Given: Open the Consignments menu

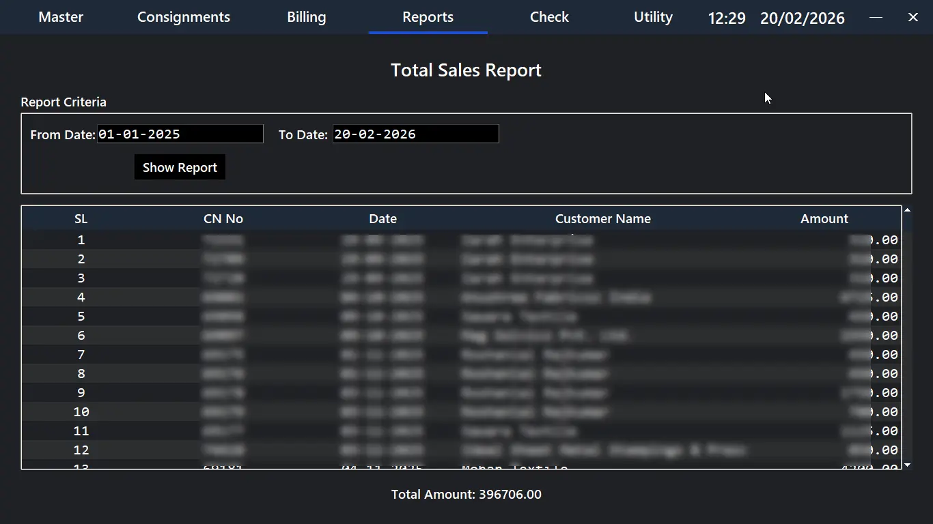Looking at the screenshot, I should pyautogui.click(x=184, y=17).
